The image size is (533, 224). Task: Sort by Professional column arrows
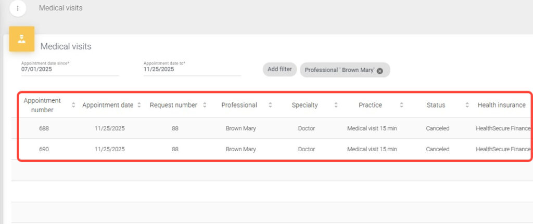click(270, 105)
